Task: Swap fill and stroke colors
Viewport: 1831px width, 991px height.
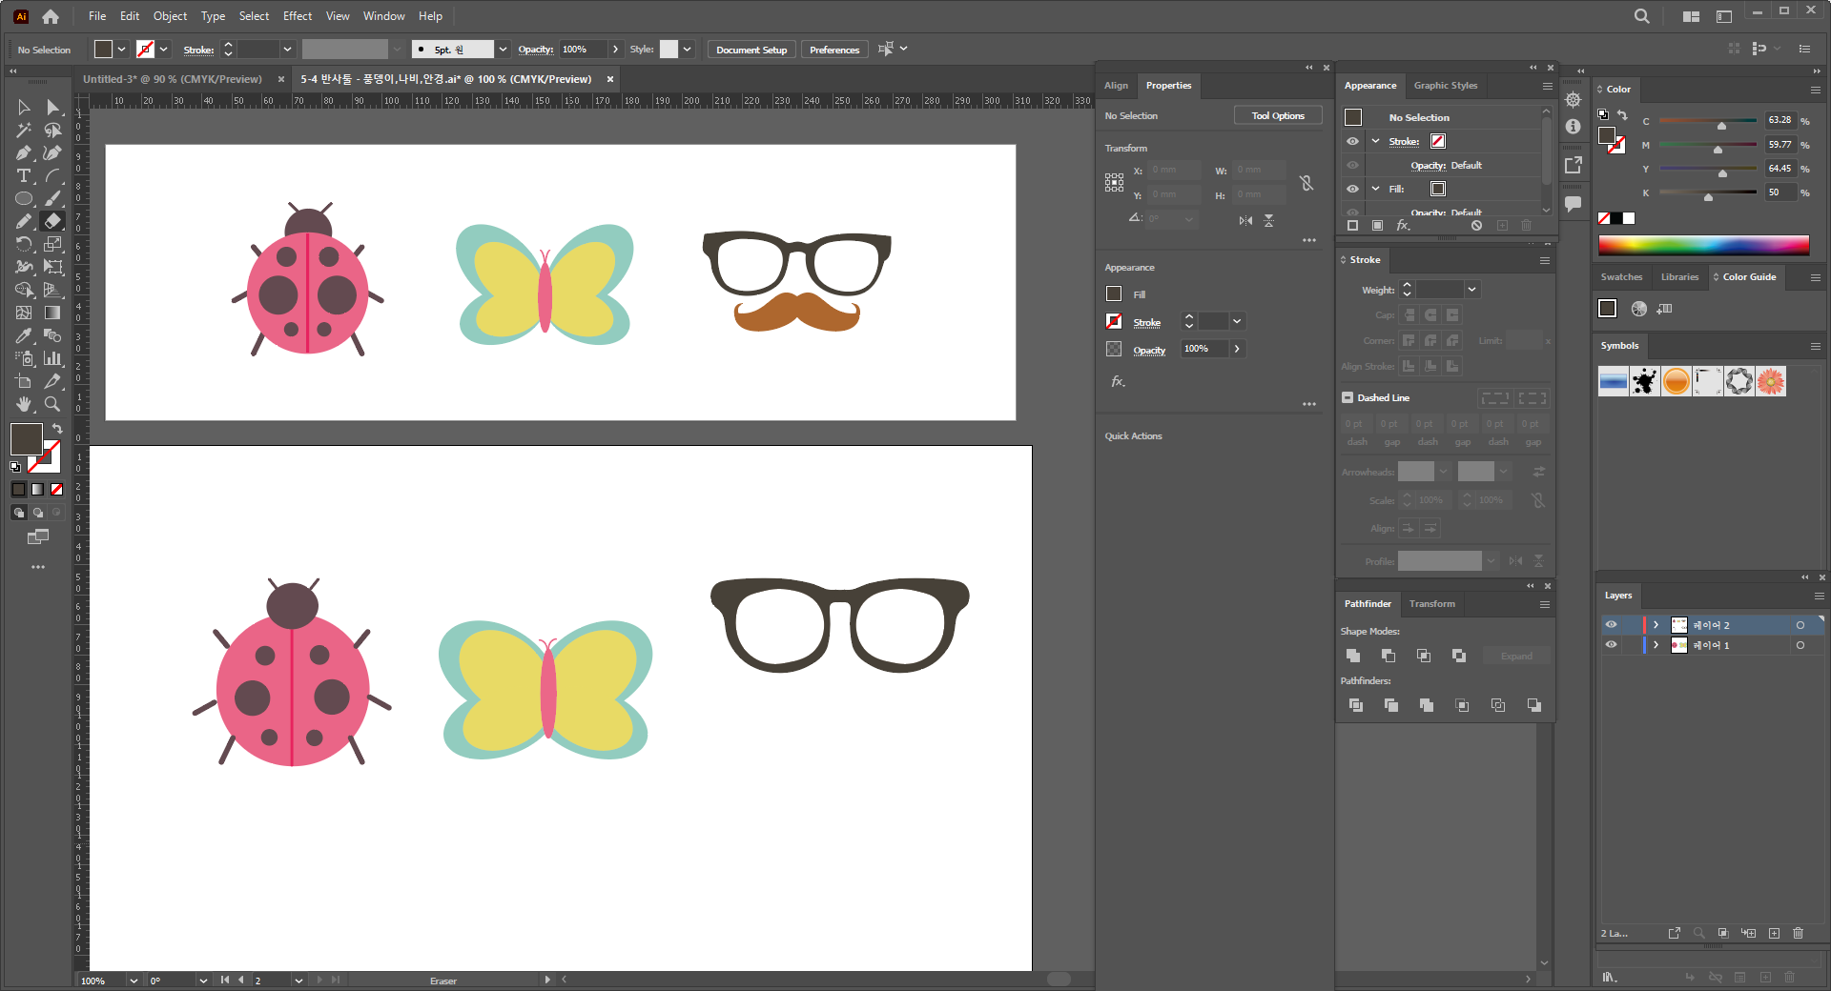Action: (x=57, y=429)
